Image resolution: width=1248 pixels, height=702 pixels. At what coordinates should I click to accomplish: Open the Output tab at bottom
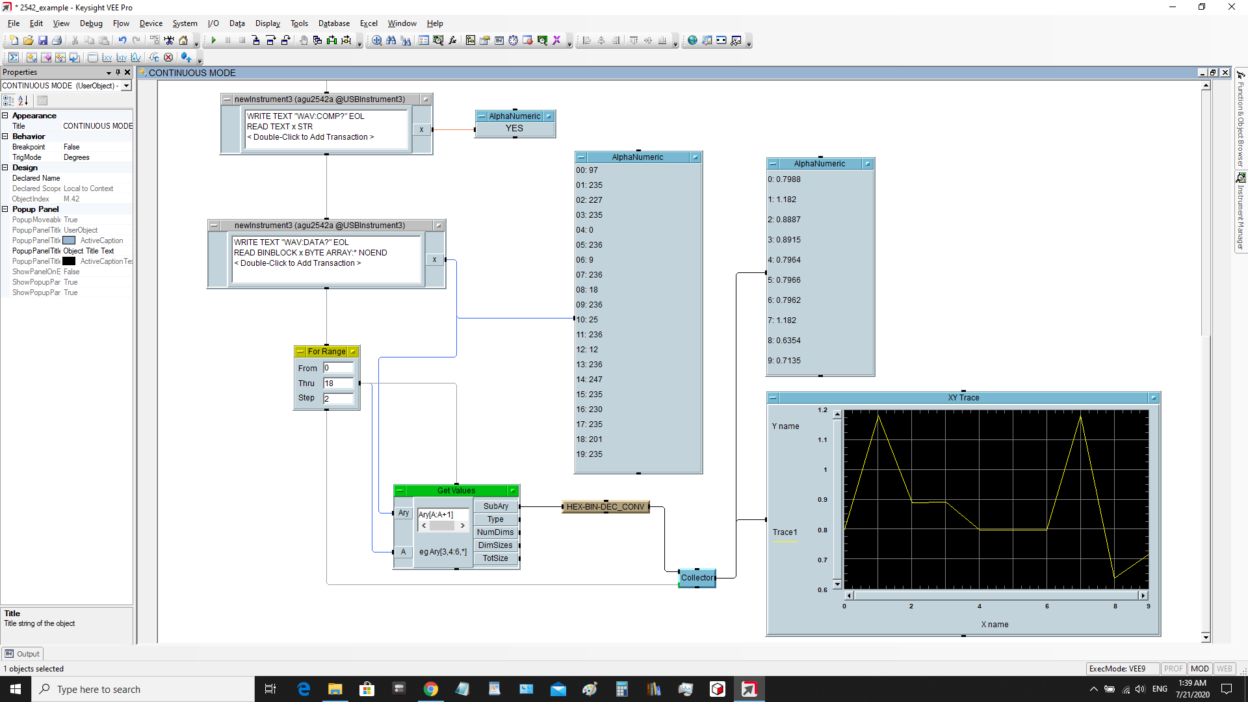(x=23, y=654)
